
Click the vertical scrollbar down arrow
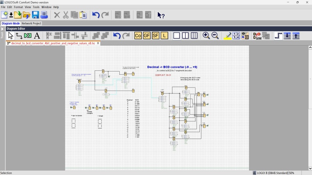pos(310,168)
